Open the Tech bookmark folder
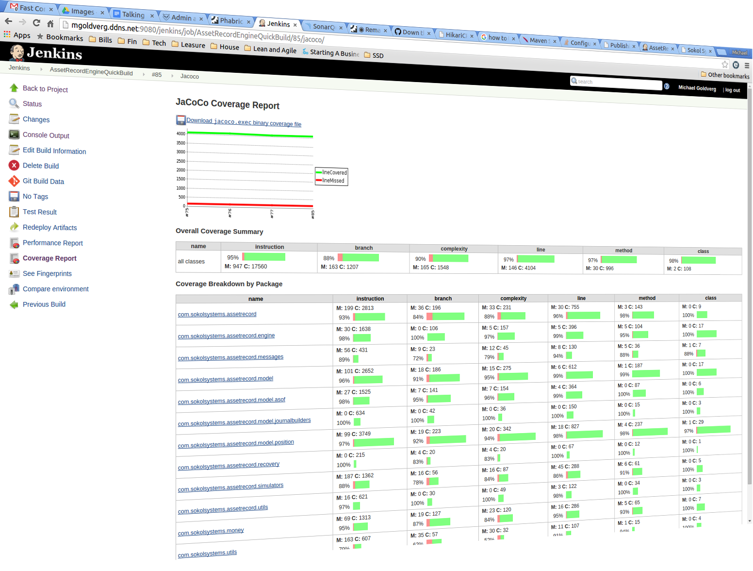The height and width of the screenshot is (571, 753). point(154,43)
